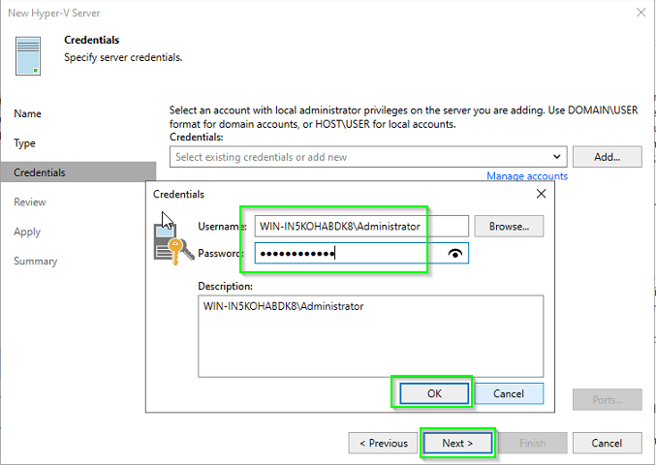Viewport: 656px width, 465px height.
Task: Close the New Hyper-V Server wizard window
Action: click(640, 13)
